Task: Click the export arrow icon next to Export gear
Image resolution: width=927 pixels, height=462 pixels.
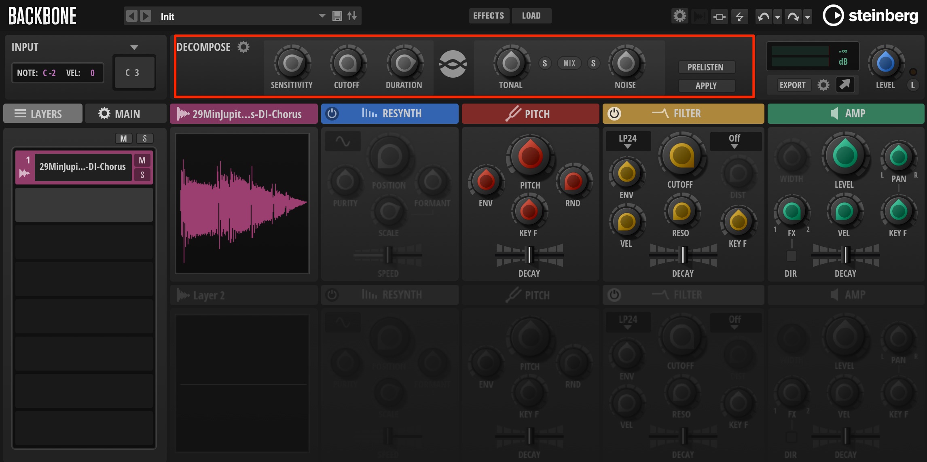Action: [845, 85]
